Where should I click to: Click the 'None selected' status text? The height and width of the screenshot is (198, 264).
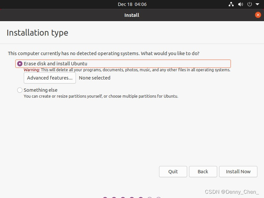(95, 78)
